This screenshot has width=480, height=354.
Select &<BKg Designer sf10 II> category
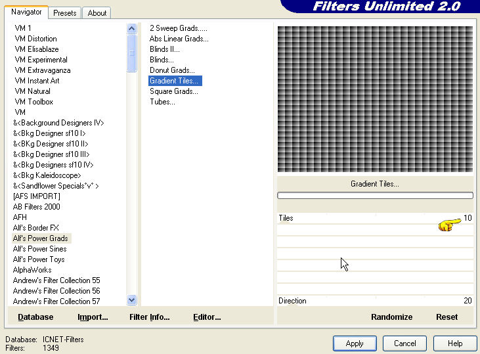click(x=51, y=144)
